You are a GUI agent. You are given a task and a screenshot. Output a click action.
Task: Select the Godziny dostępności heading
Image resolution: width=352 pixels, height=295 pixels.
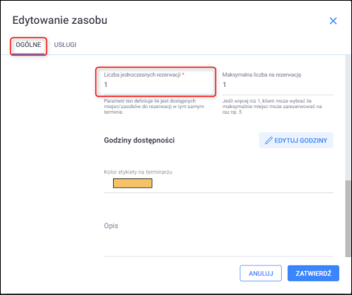[x=139, y=140]
